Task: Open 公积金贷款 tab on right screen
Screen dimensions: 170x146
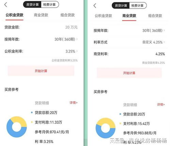Action: pos(103,16)
